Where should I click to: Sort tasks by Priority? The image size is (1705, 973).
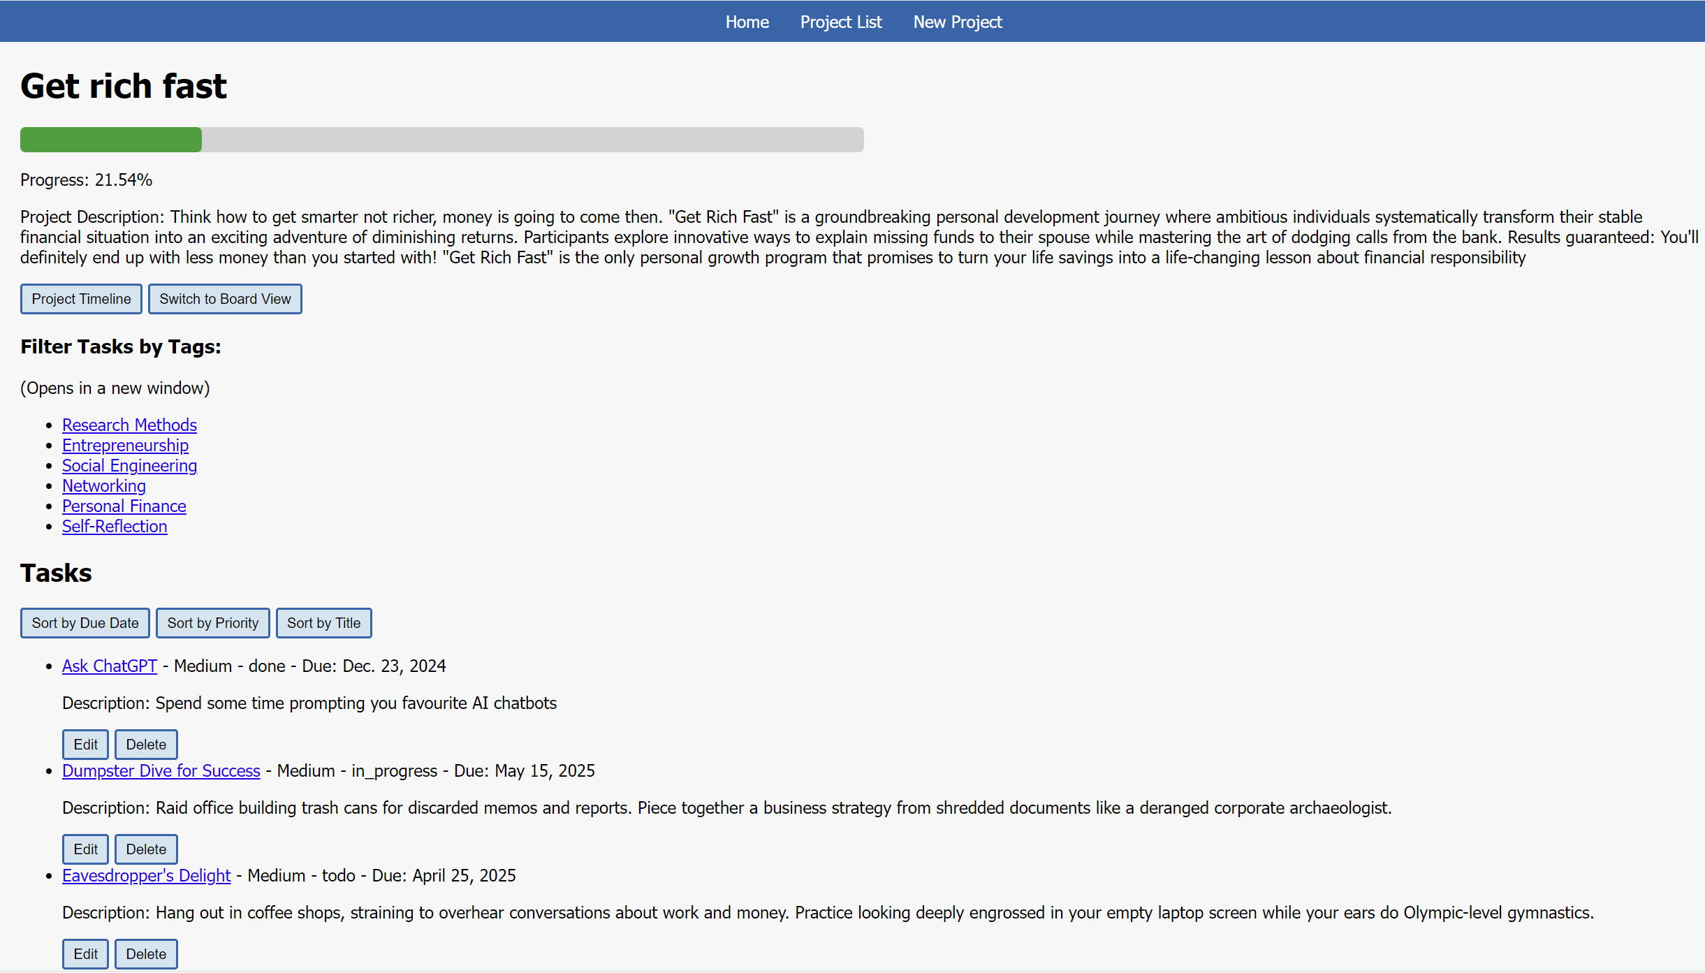[x=212, y=623]
